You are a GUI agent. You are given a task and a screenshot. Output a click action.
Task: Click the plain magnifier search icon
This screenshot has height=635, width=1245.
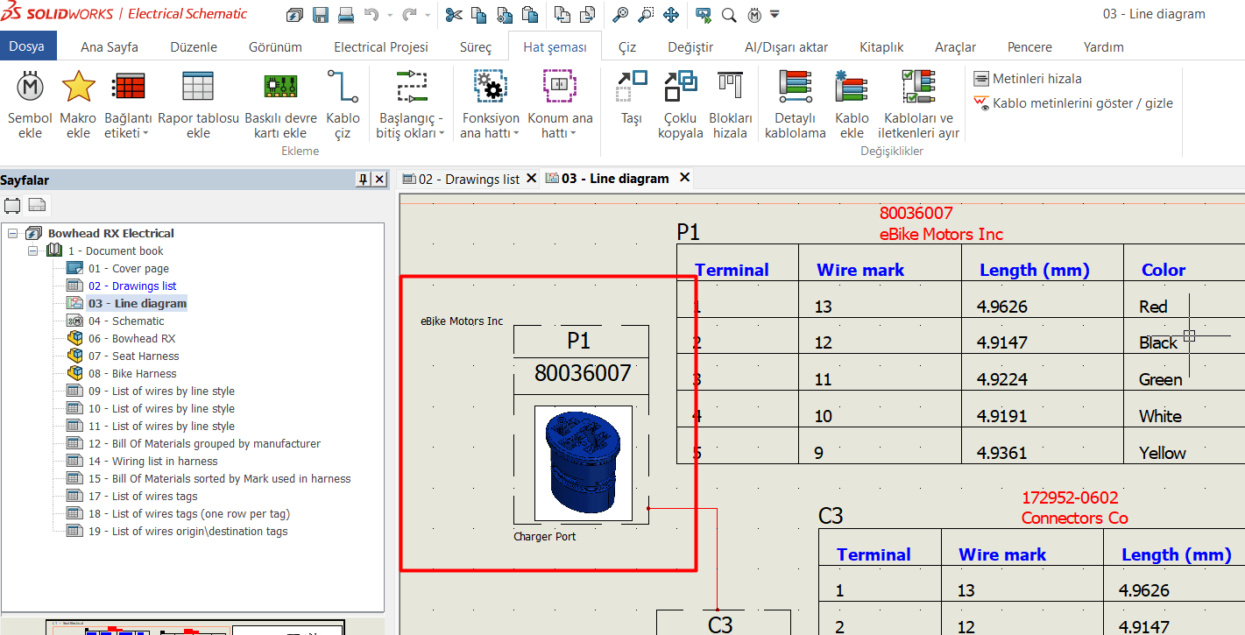(729, 15)
